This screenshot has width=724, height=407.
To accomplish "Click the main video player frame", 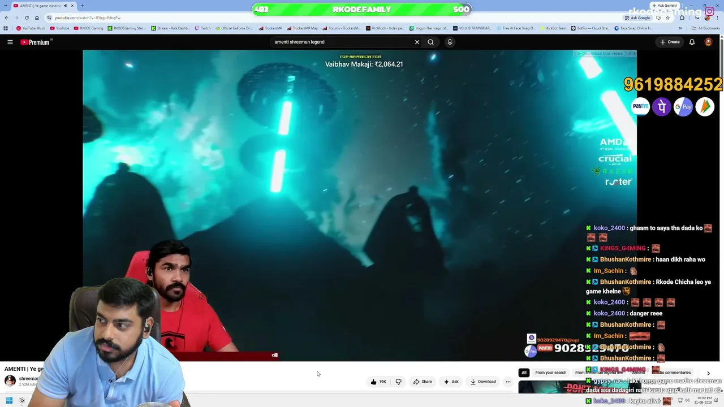I will tap(360, 205).
